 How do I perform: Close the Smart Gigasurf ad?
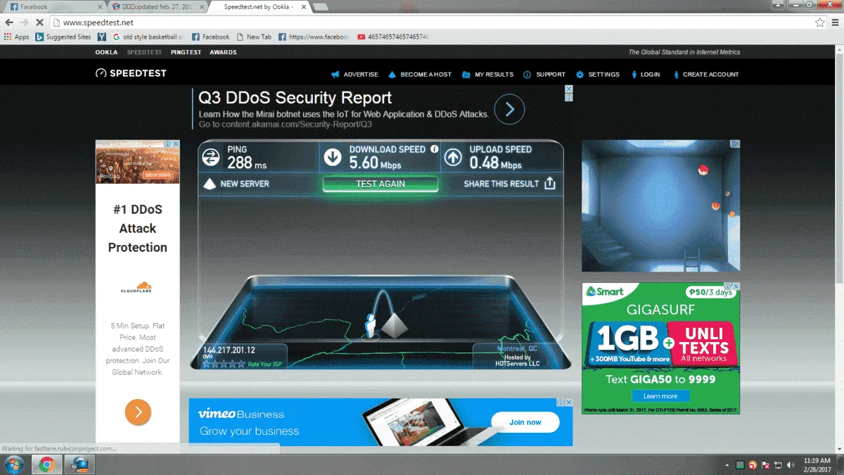(x=736, y=286)
